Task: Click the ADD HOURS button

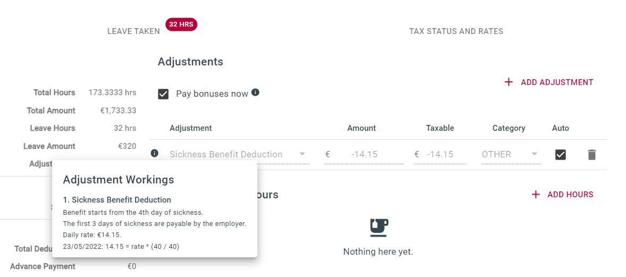Action: (562, 195)
